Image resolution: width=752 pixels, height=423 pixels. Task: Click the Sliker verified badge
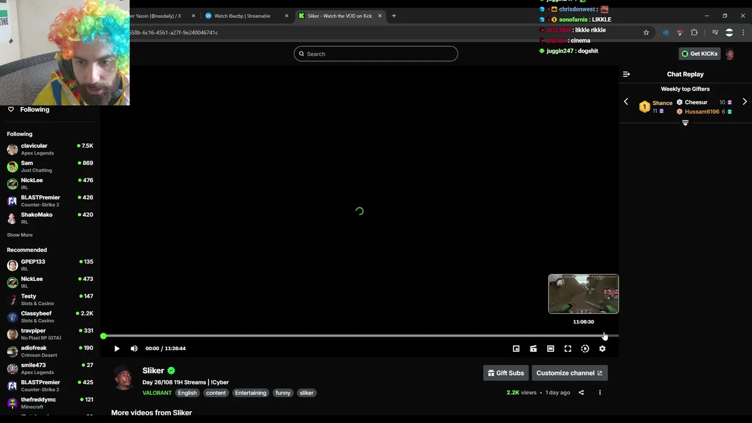coord(171,371)
